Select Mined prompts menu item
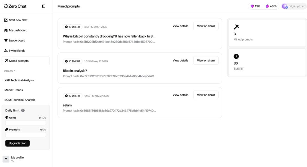The image size is (307, 167). click(25, 61)
